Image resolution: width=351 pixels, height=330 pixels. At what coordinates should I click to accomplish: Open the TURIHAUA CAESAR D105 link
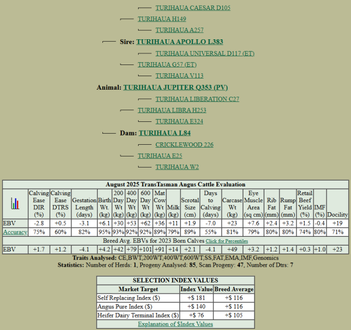point(192,8)
